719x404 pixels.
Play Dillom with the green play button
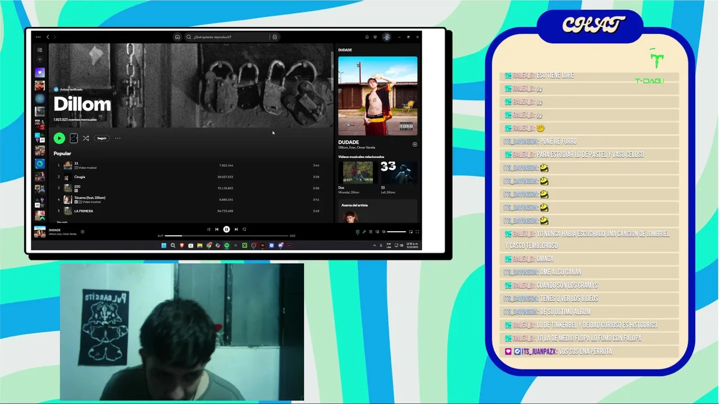pos(59,138)
